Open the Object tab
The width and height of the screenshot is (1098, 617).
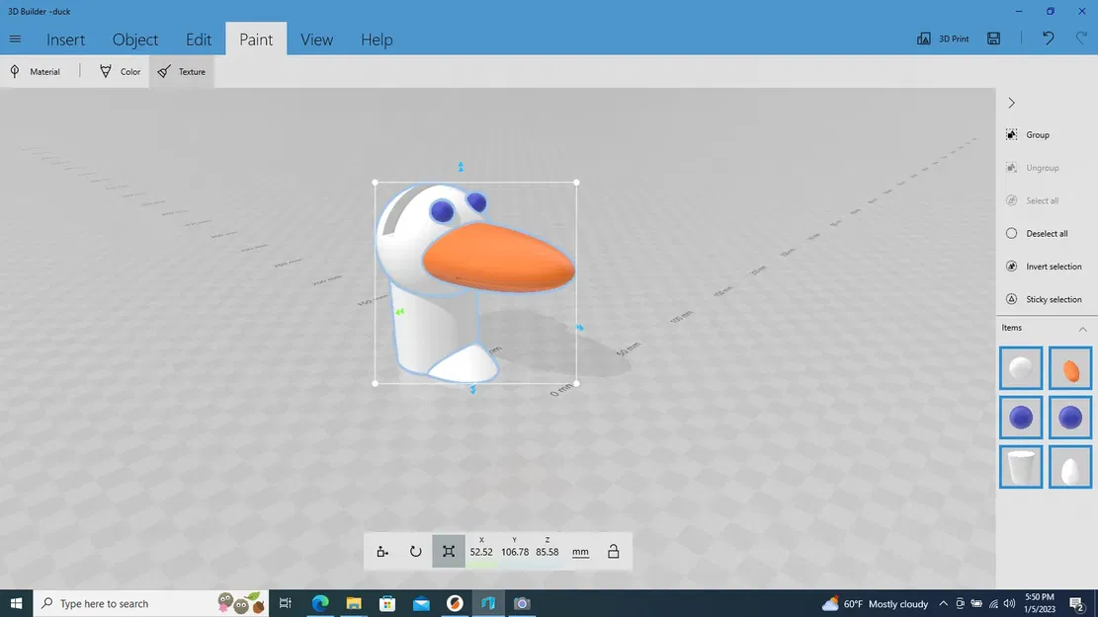pyautogui.click(x=135, y=39)
